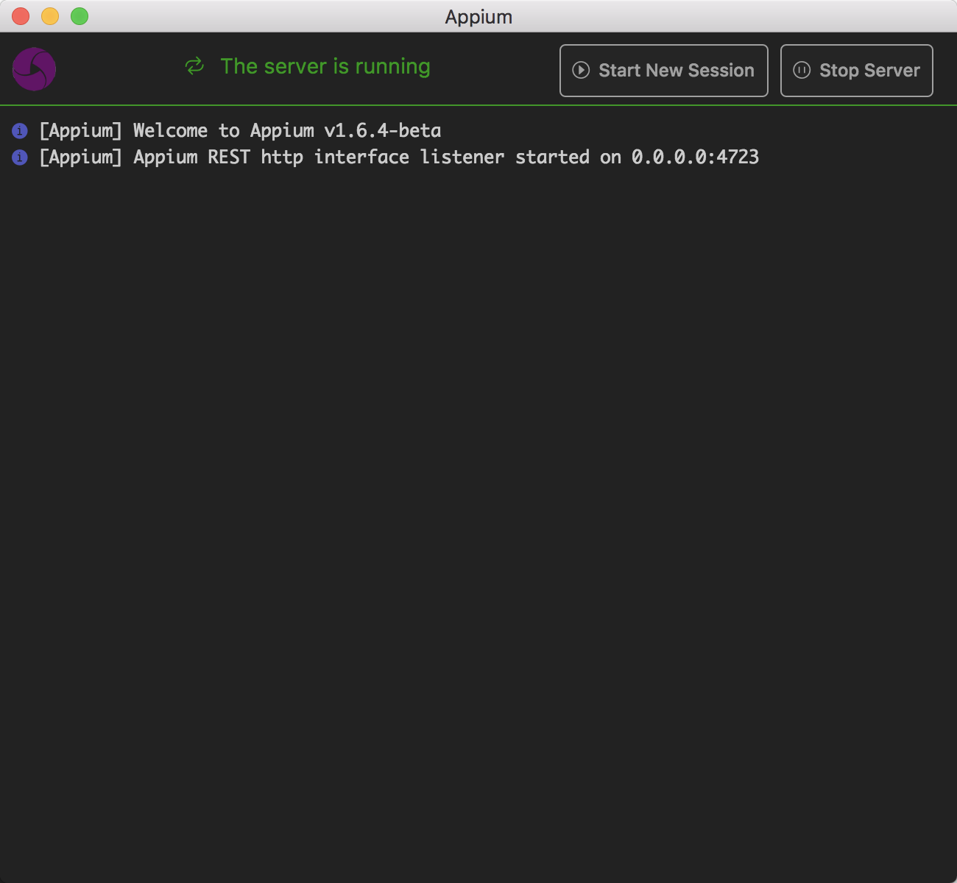Start a new session
The image size is (957, 883).
(x=663, y=71)
